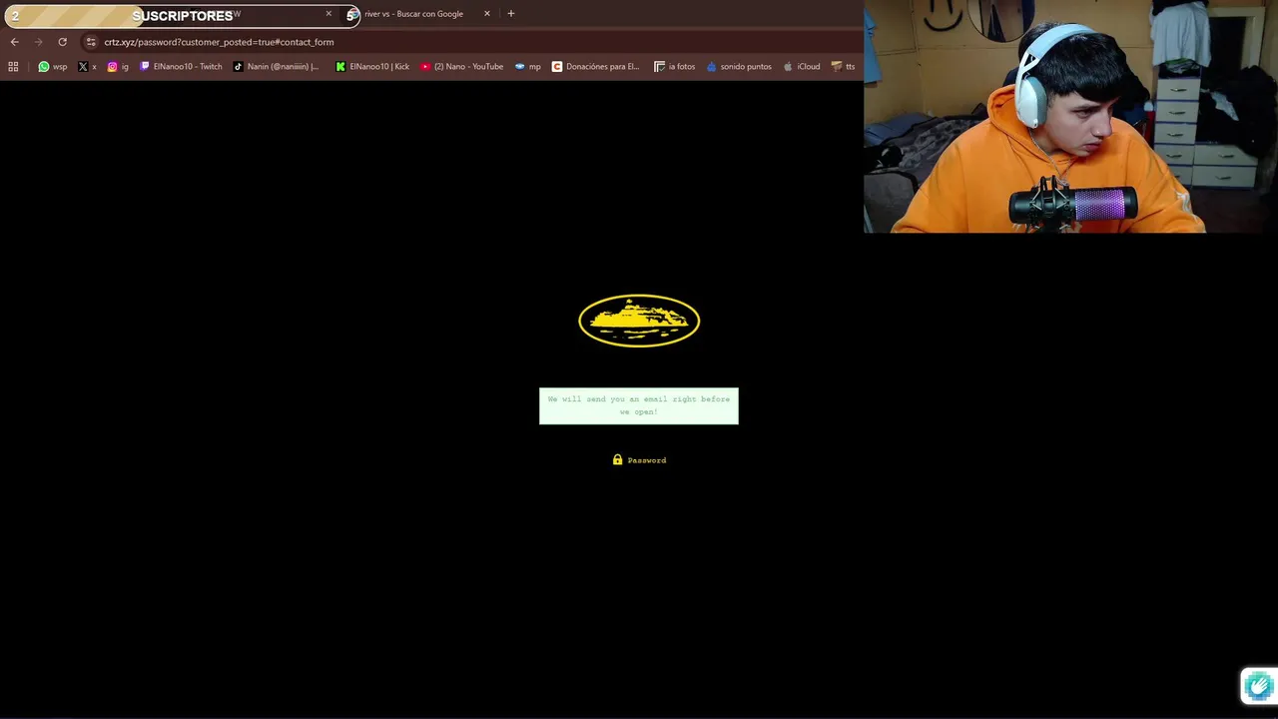The height and width of the screenshot is (719, 1278).
Task: Close the first browser tab
Action: (x=328, y=14)
